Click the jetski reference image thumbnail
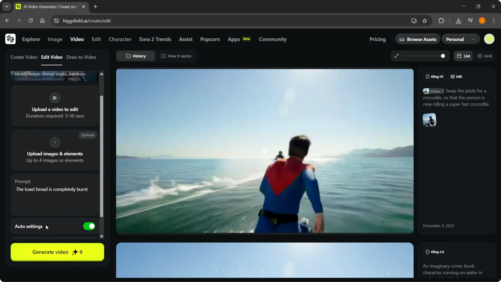The width and height of the screenshot is (501, 282). click(x=429, y=120)
